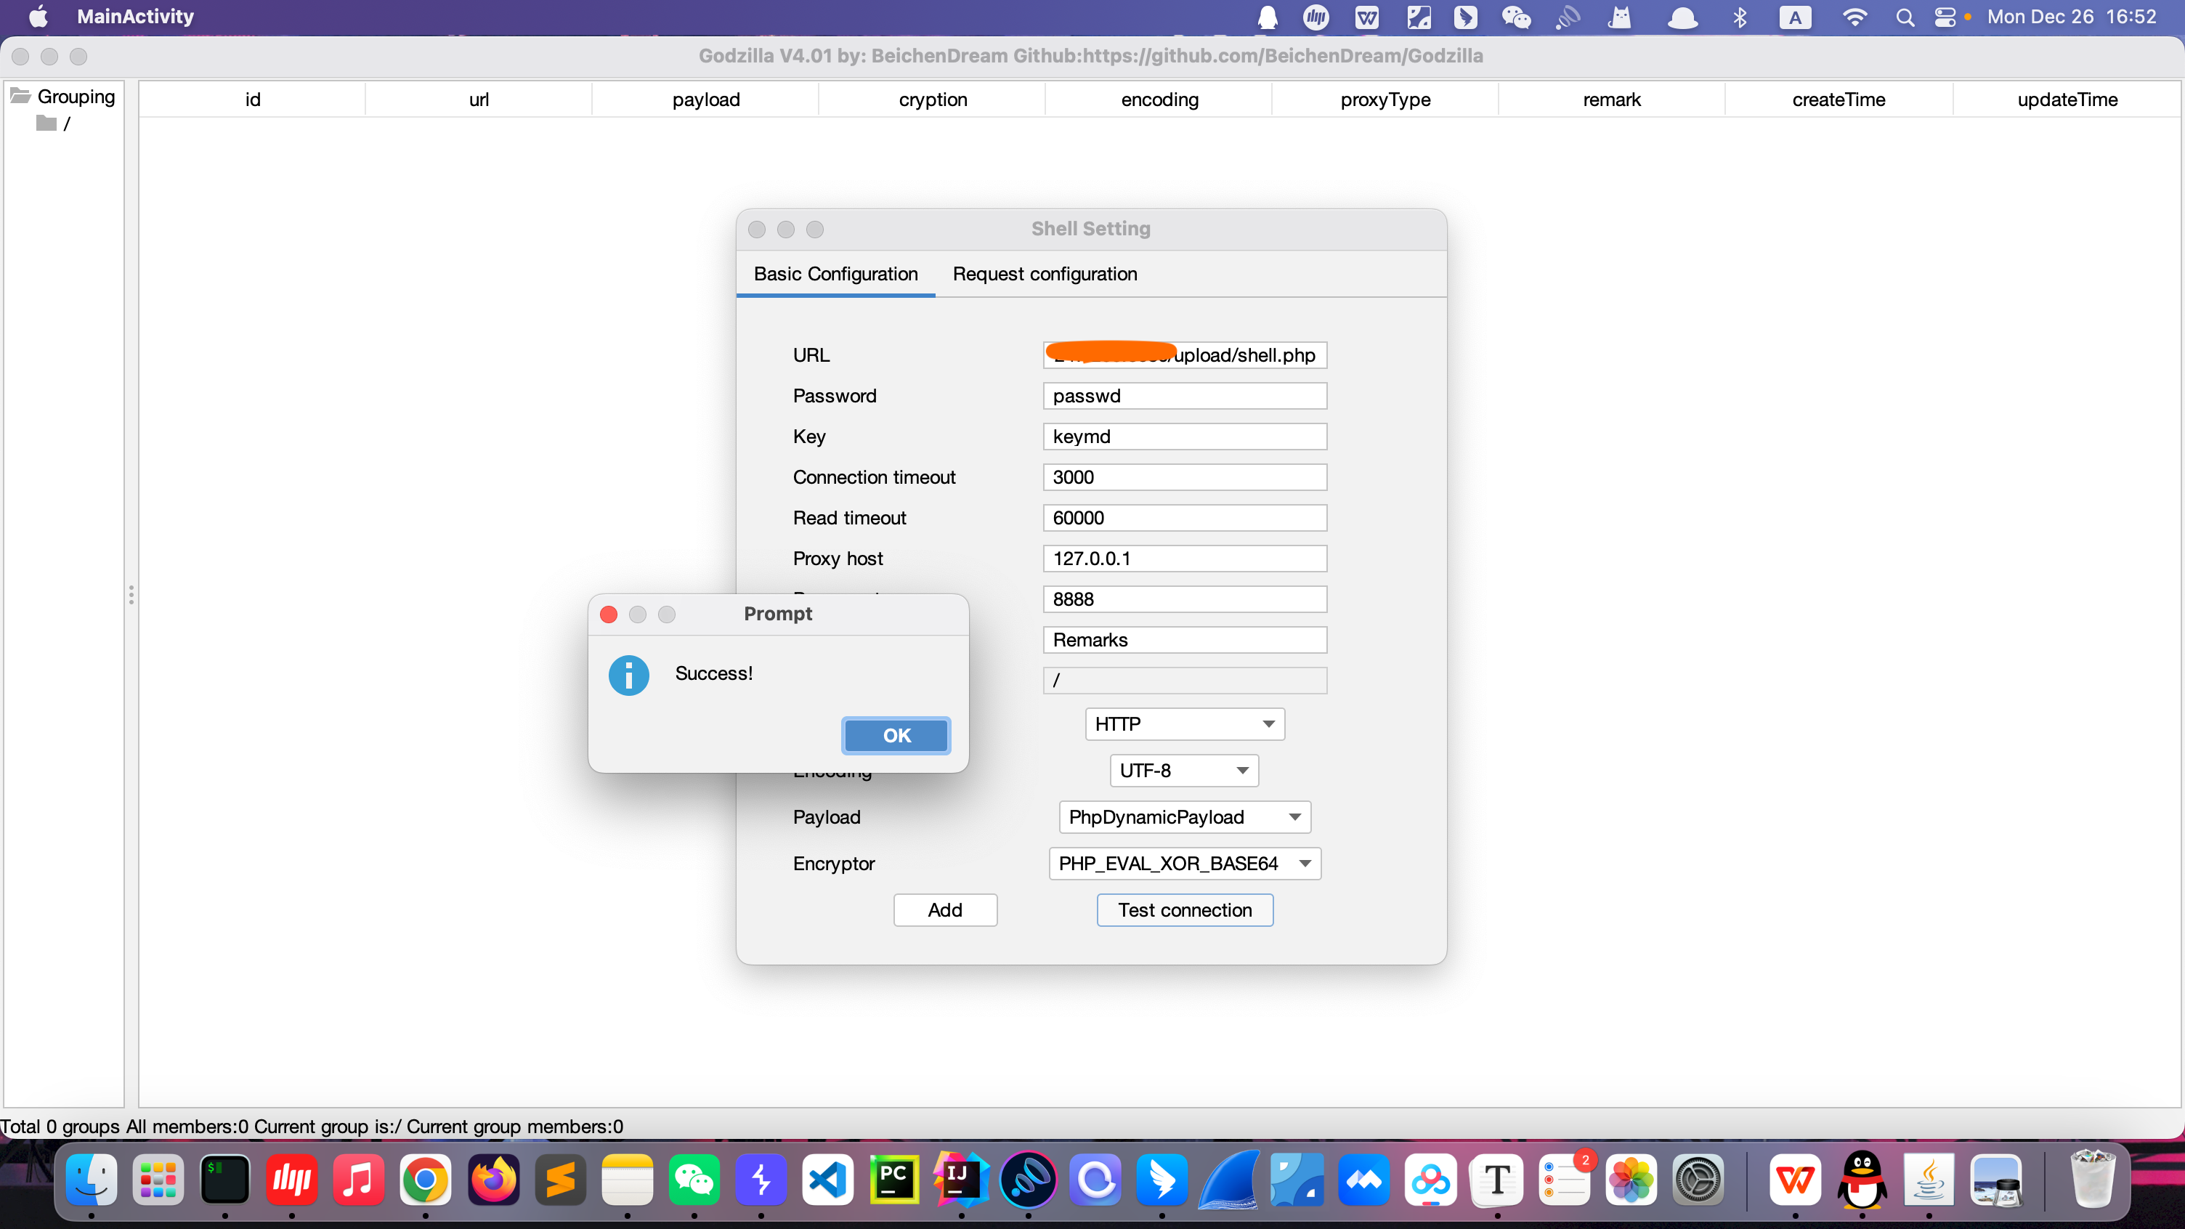Click the 'proxyType' column header
The image size is (2185, 1229).
[1385, 100]
